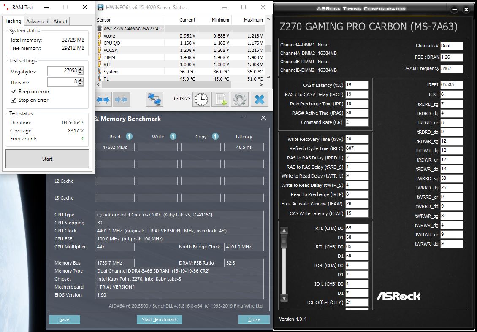Click Sensor column header in HWiNFO
The image size is (477, 332).
click(130, 20)
